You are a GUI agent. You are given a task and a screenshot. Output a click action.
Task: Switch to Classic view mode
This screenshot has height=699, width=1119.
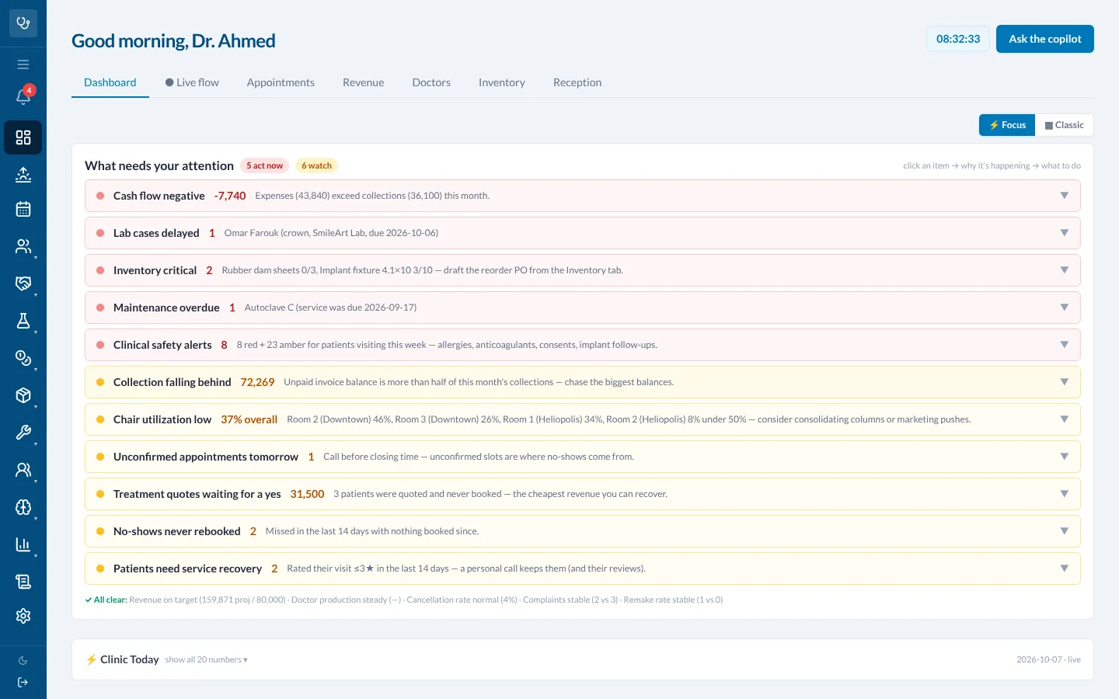click(1065, 125)
